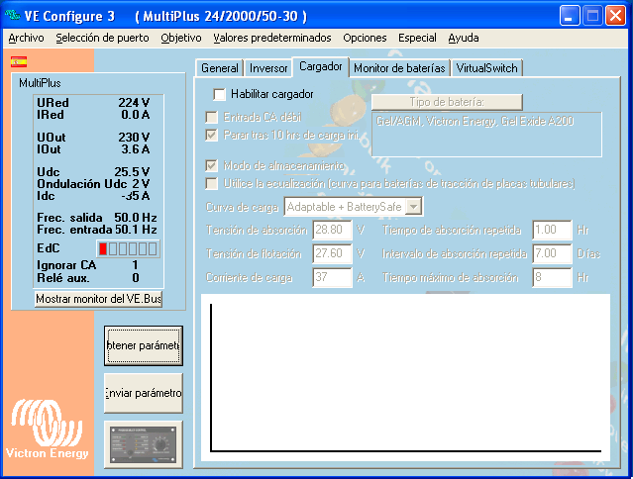633x479 pixels.
Task: Click the VE Configure title bar app icon
Action: [x=12, y=15]
